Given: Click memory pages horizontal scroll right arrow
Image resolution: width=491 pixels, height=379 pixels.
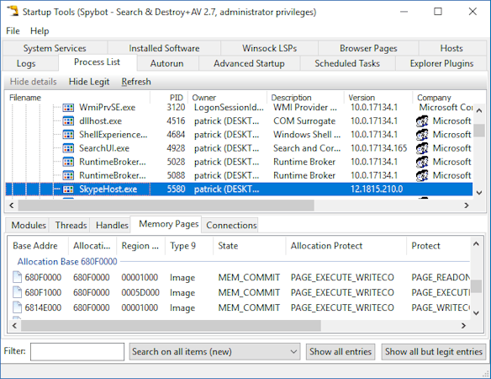Looking at the screenshot, I should click(x=463, y=326).
